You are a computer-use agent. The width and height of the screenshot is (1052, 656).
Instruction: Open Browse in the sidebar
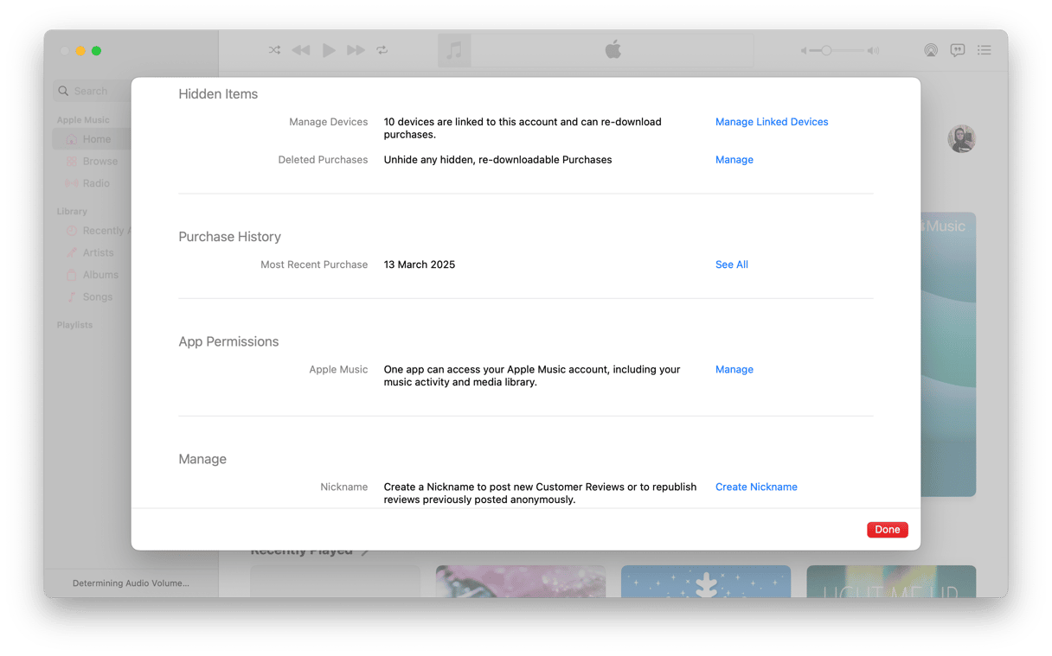(x=92, y=162)
